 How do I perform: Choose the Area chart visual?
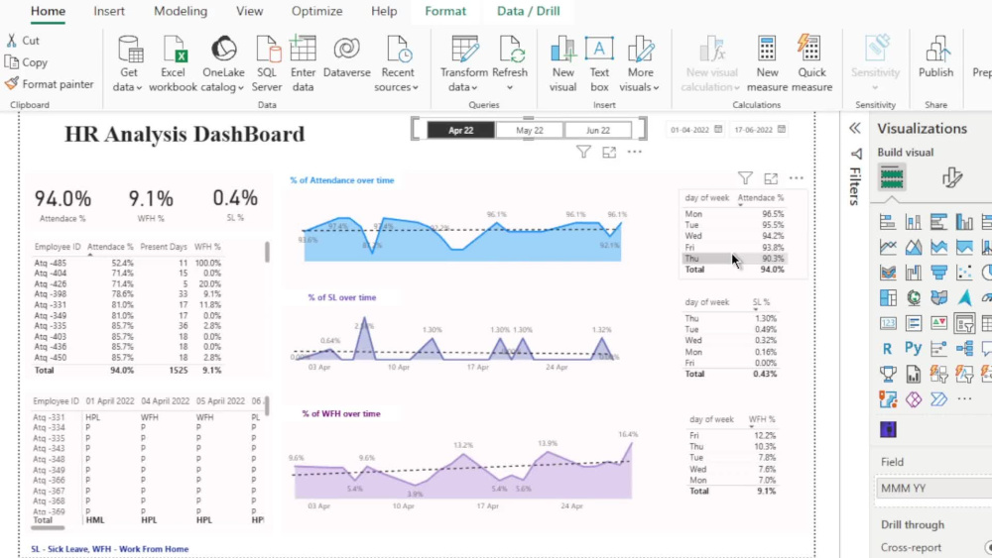click(913, 247)
